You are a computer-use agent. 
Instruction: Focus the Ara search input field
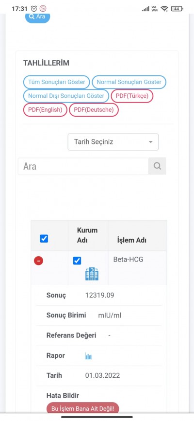click(x=83, y=166)
